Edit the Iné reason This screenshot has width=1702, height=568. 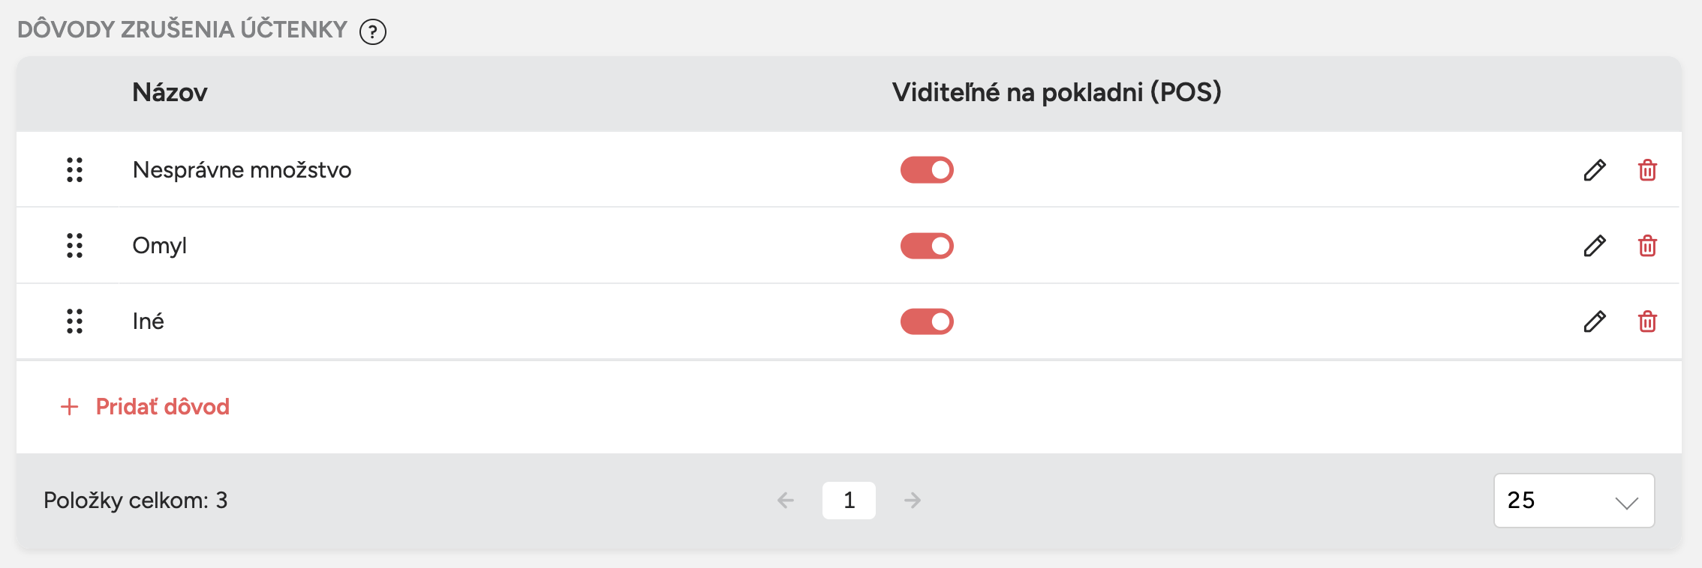[1595, 321]
